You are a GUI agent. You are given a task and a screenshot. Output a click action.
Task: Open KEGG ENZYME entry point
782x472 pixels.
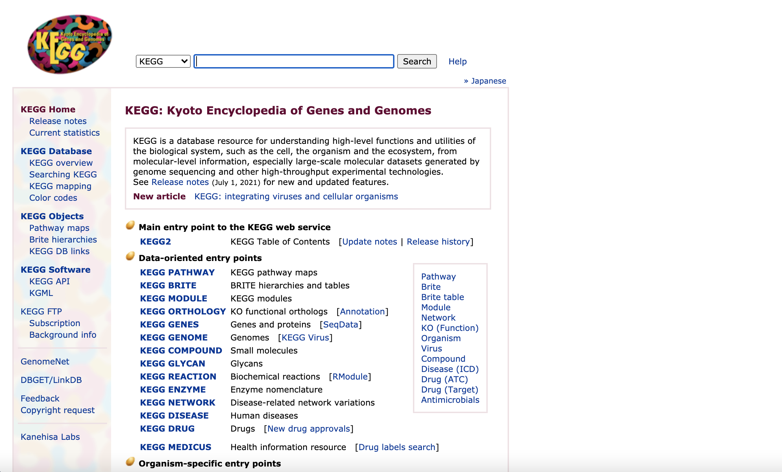coord(173,389)
